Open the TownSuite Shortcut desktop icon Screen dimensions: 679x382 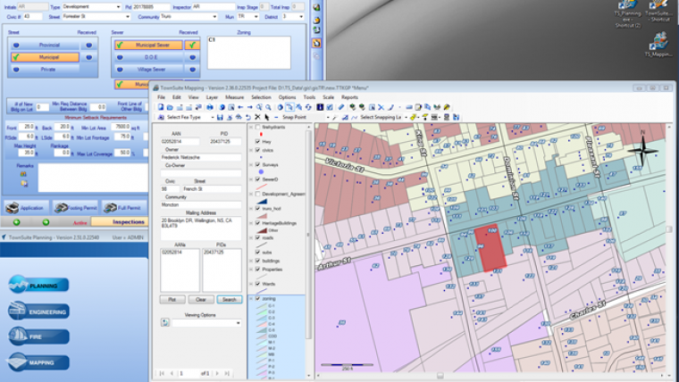pos(658,11)
